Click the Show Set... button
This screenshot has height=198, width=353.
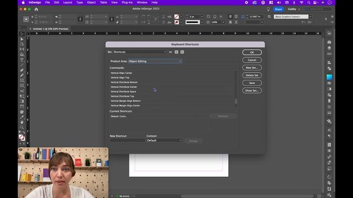(252, 90)
